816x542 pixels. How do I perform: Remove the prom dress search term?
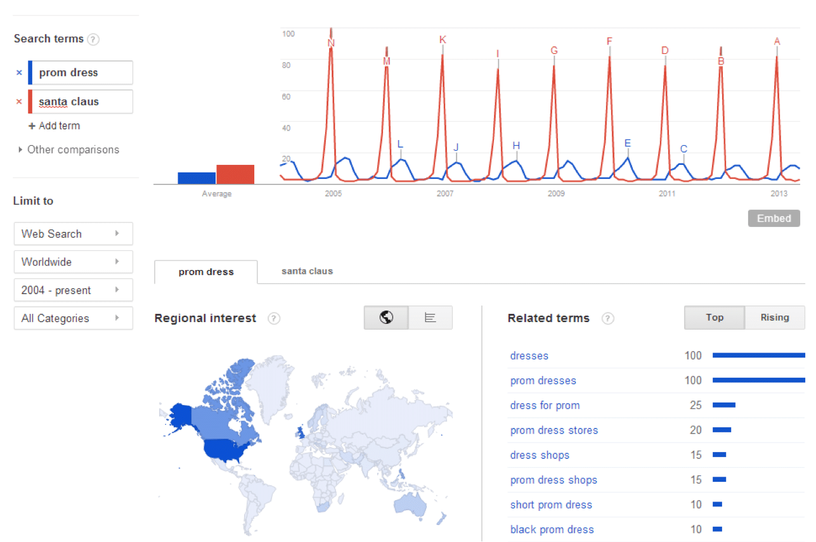(x=18, y=72)
